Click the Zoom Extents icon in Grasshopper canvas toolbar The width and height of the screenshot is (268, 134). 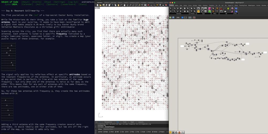(185, 18)
